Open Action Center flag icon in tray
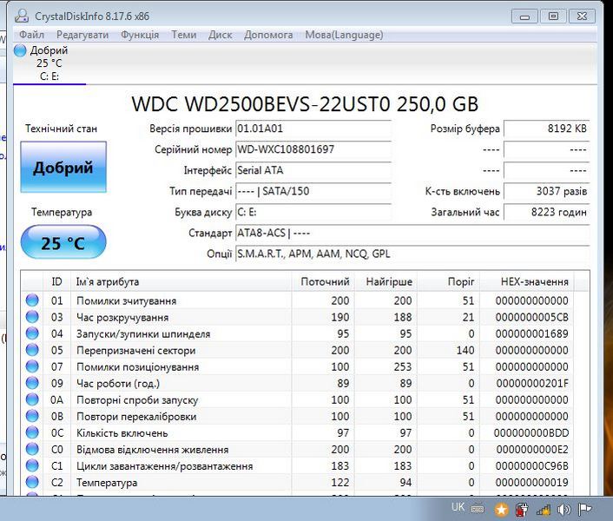The image size is (613, 521). coord(585,510)
